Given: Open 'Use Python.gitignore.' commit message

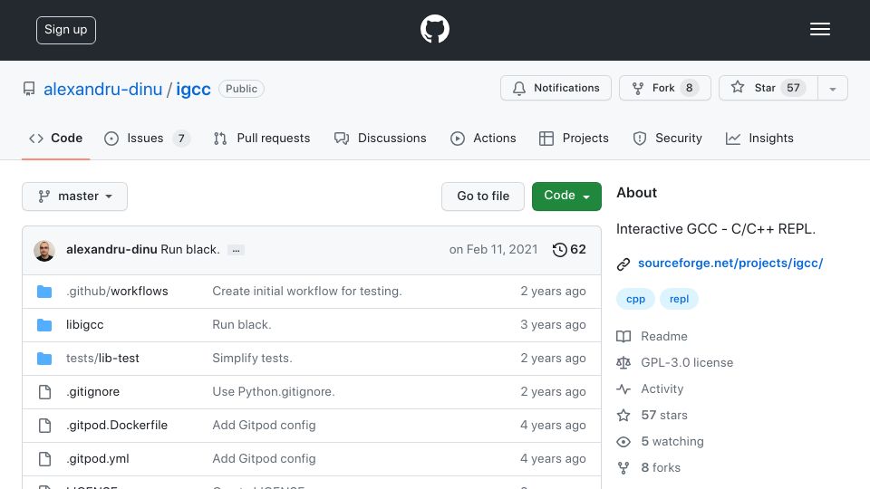Looking at the screenshot, I should 274,392.
